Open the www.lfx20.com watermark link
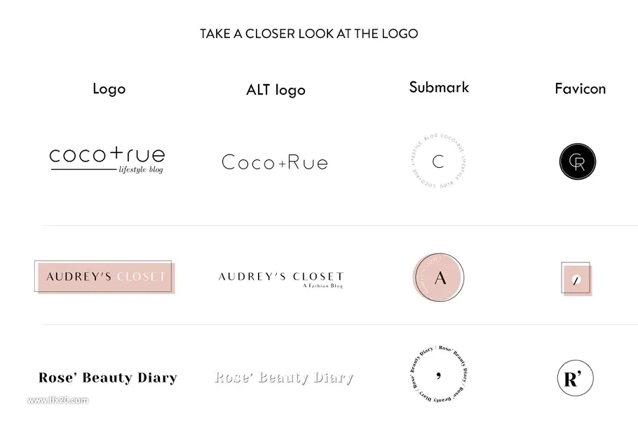The height and width of the screenshot is (426, 638). pyautogui.click(x=57, y=400)
